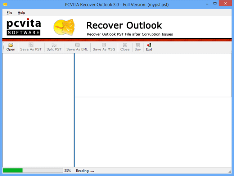Click the app icon in title bar

coord(5,4)
